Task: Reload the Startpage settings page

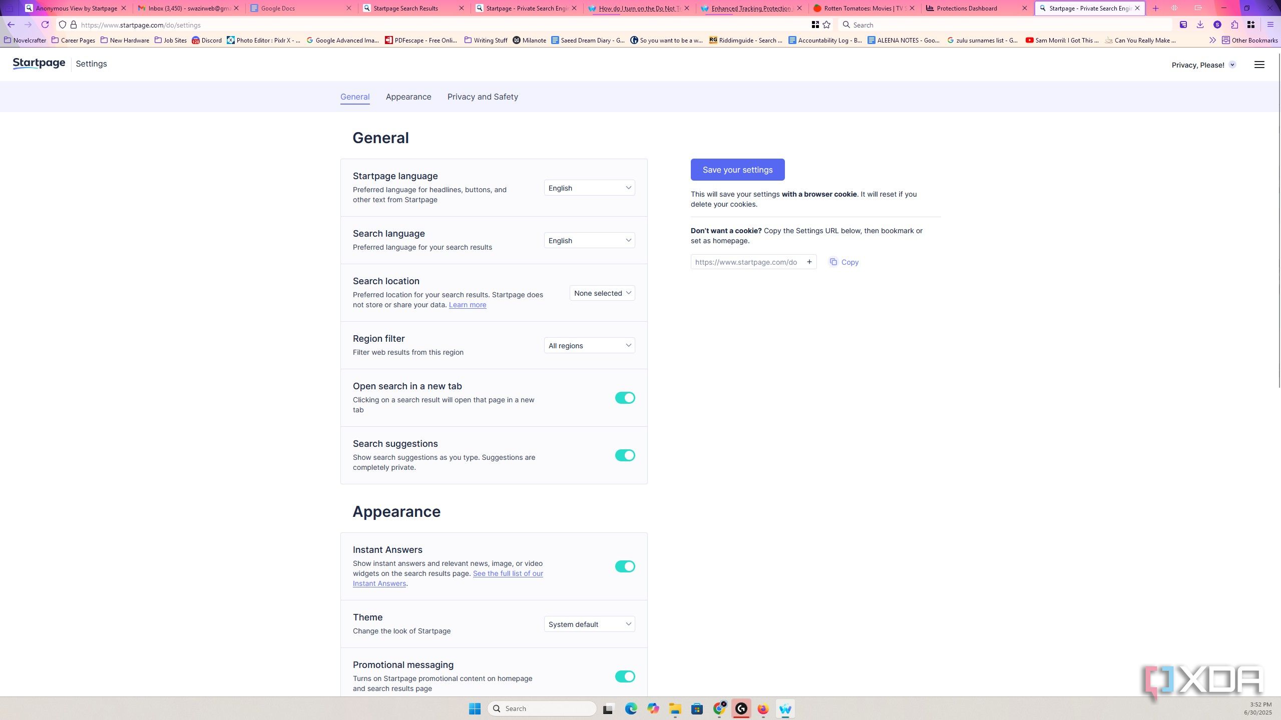Action: coord(45,25)
